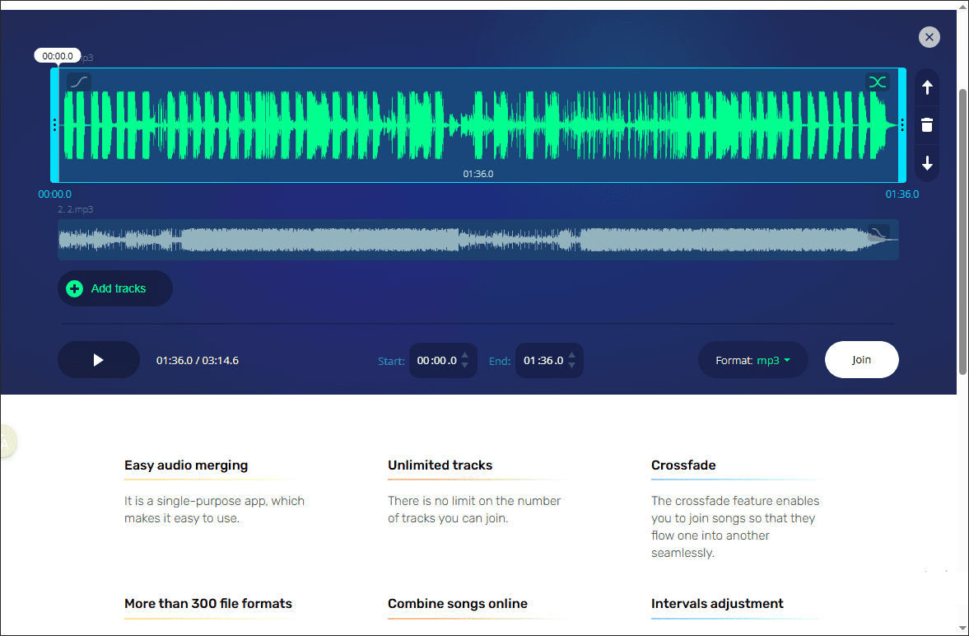Select the 2.mp3 waveform track
This screenshot has width=969, height=636.
click(412, 238)
